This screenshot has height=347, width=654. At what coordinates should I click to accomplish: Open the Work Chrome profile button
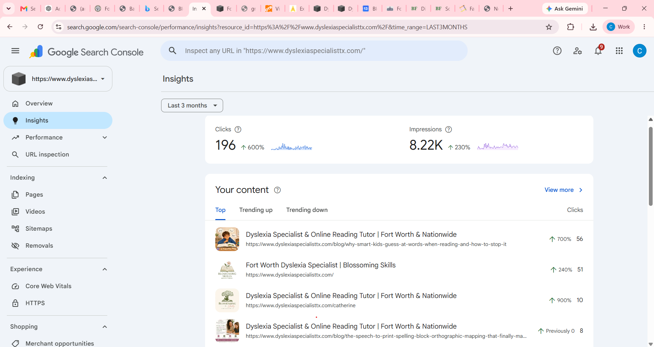click(619, 27)
